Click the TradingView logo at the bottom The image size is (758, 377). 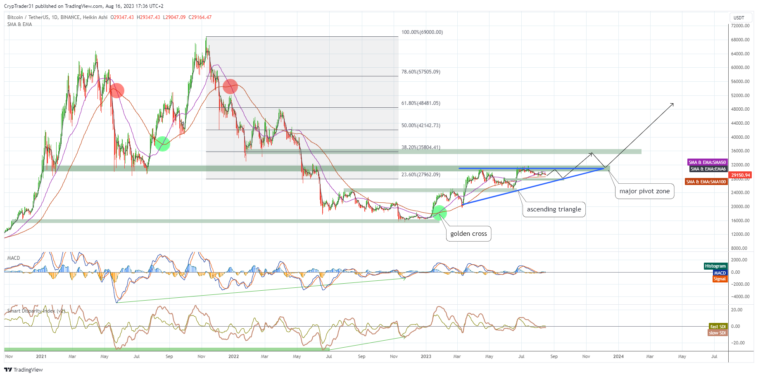coord(24,370)
